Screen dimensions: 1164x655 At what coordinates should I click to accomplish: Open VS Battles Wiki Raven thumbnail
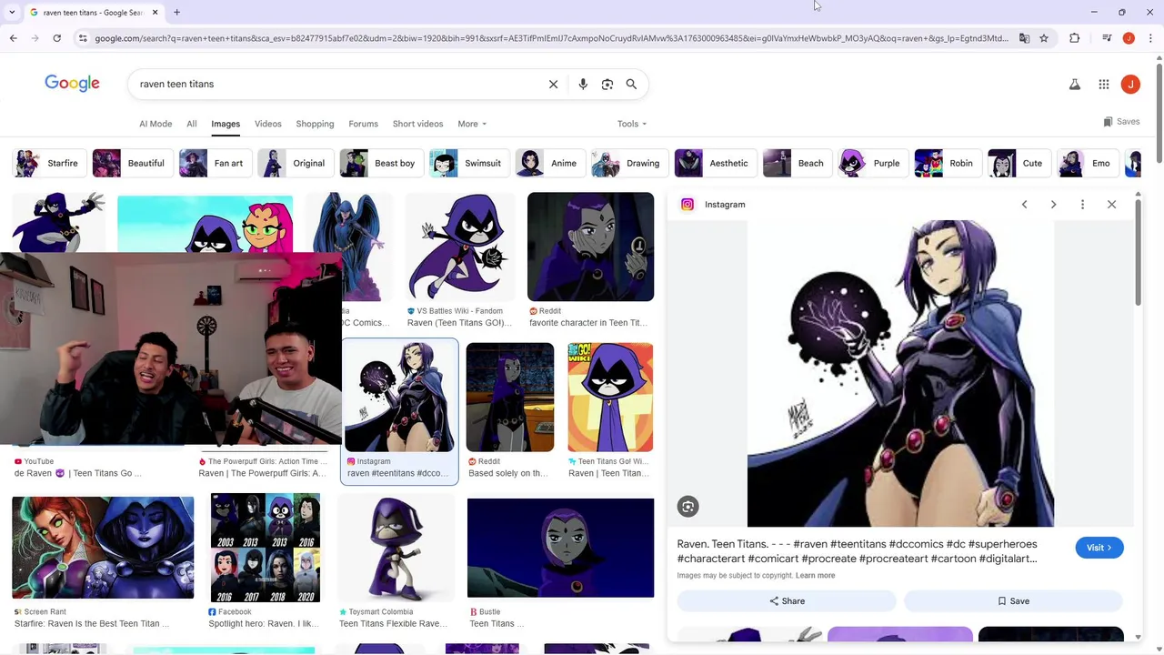coord(462,247)
